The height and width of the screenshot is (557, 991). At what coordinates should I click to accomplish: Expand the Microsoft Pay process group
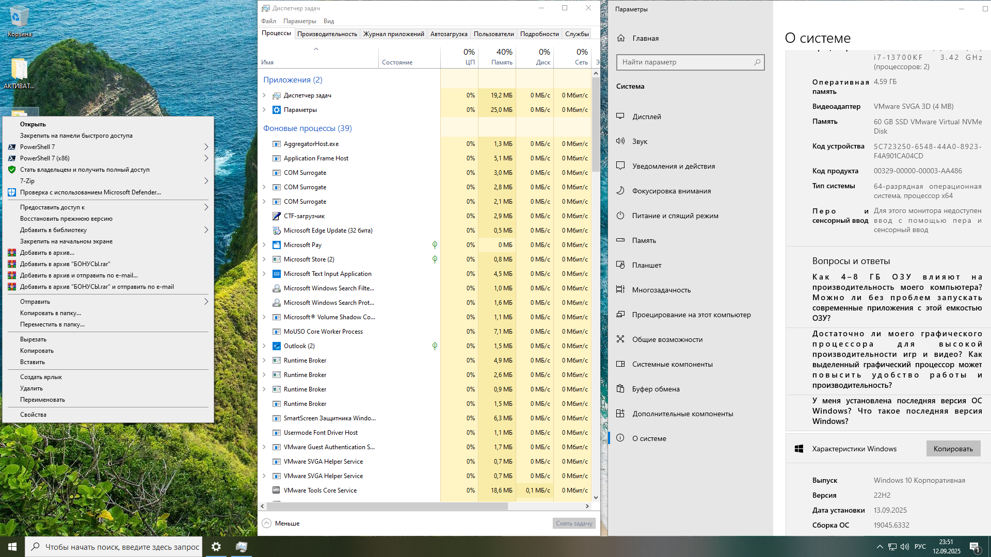[264, 244]
